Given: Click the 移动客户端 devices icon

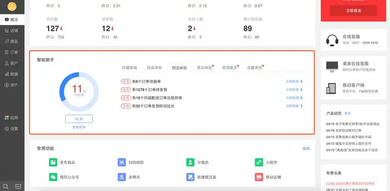Looking at the screenshot, I should point(331,88).
